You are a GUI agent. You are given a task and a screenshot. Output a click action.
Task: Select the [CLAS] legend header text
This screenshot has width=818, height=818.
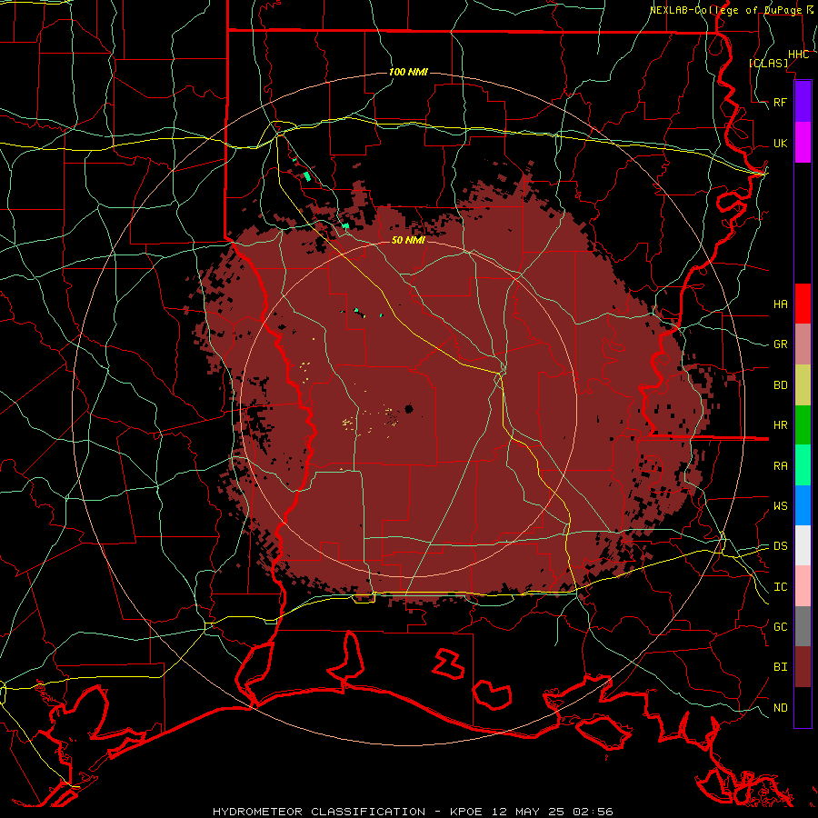[x=768, y=63]
